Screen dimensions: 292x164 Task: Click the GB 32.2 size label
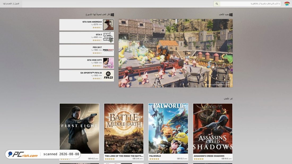tap(182, 159)
